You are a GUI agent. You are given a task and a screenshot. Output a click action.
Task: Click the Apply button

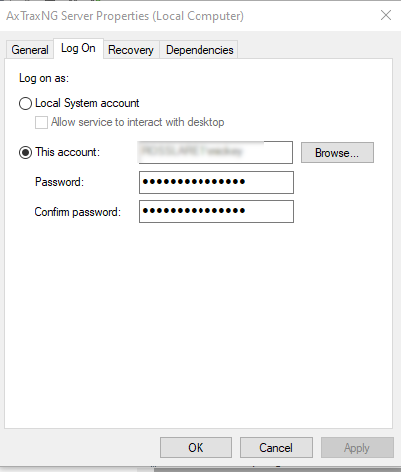[x=357, y=448]
